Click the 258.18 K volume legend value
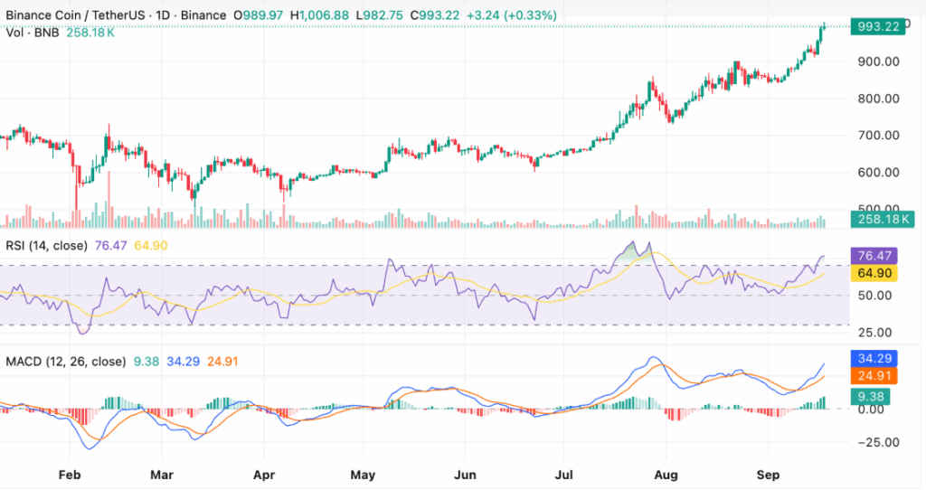The height and width of the screenshot is (490, 926). coord(90,33)
